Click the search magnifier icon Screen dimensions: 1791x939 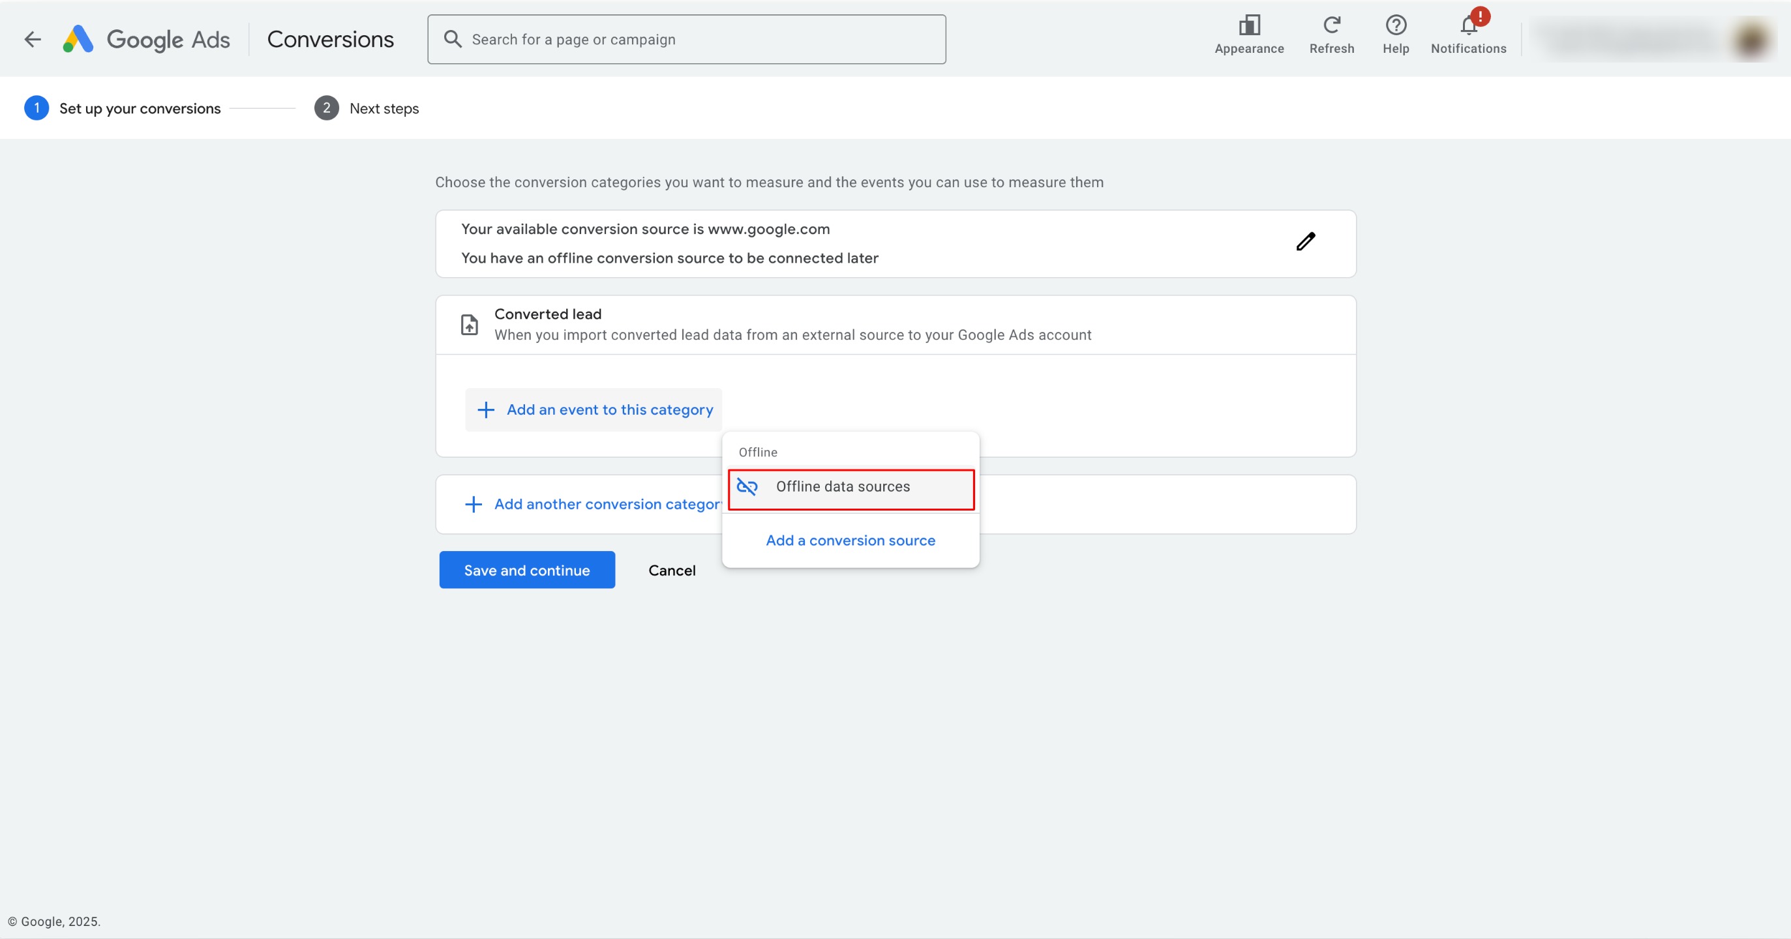pos(453,40)
